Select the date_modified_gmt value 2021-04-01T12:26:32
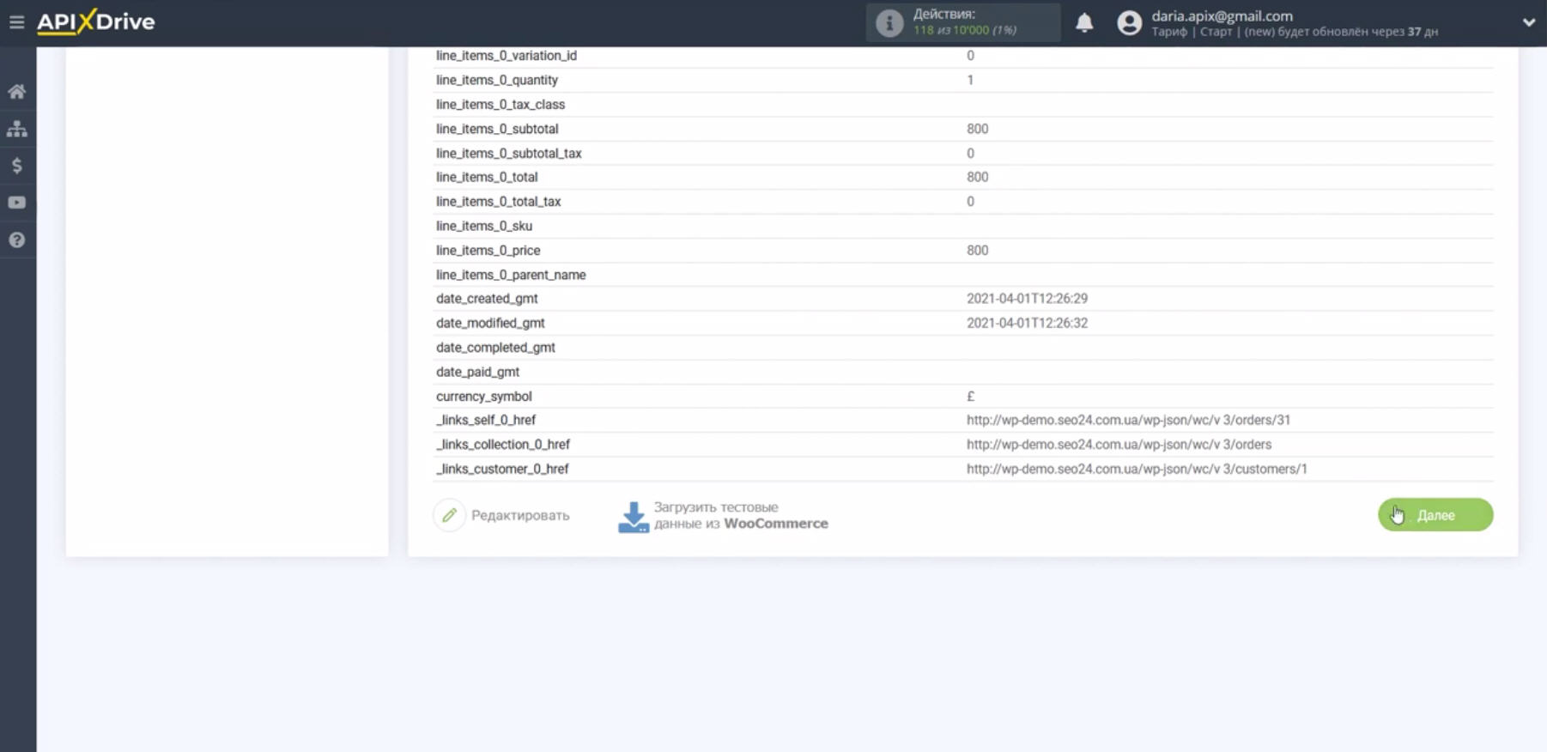Screen dimensions: 1547x752 pyautogui.click(x=1027, y=323)
